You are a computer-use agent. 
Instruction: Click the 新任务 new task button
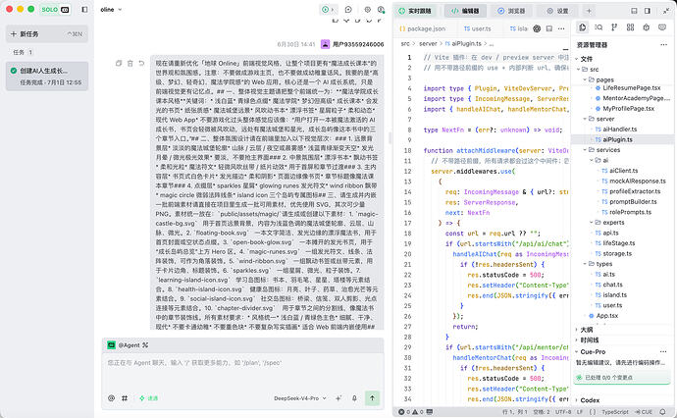[47, 33]
